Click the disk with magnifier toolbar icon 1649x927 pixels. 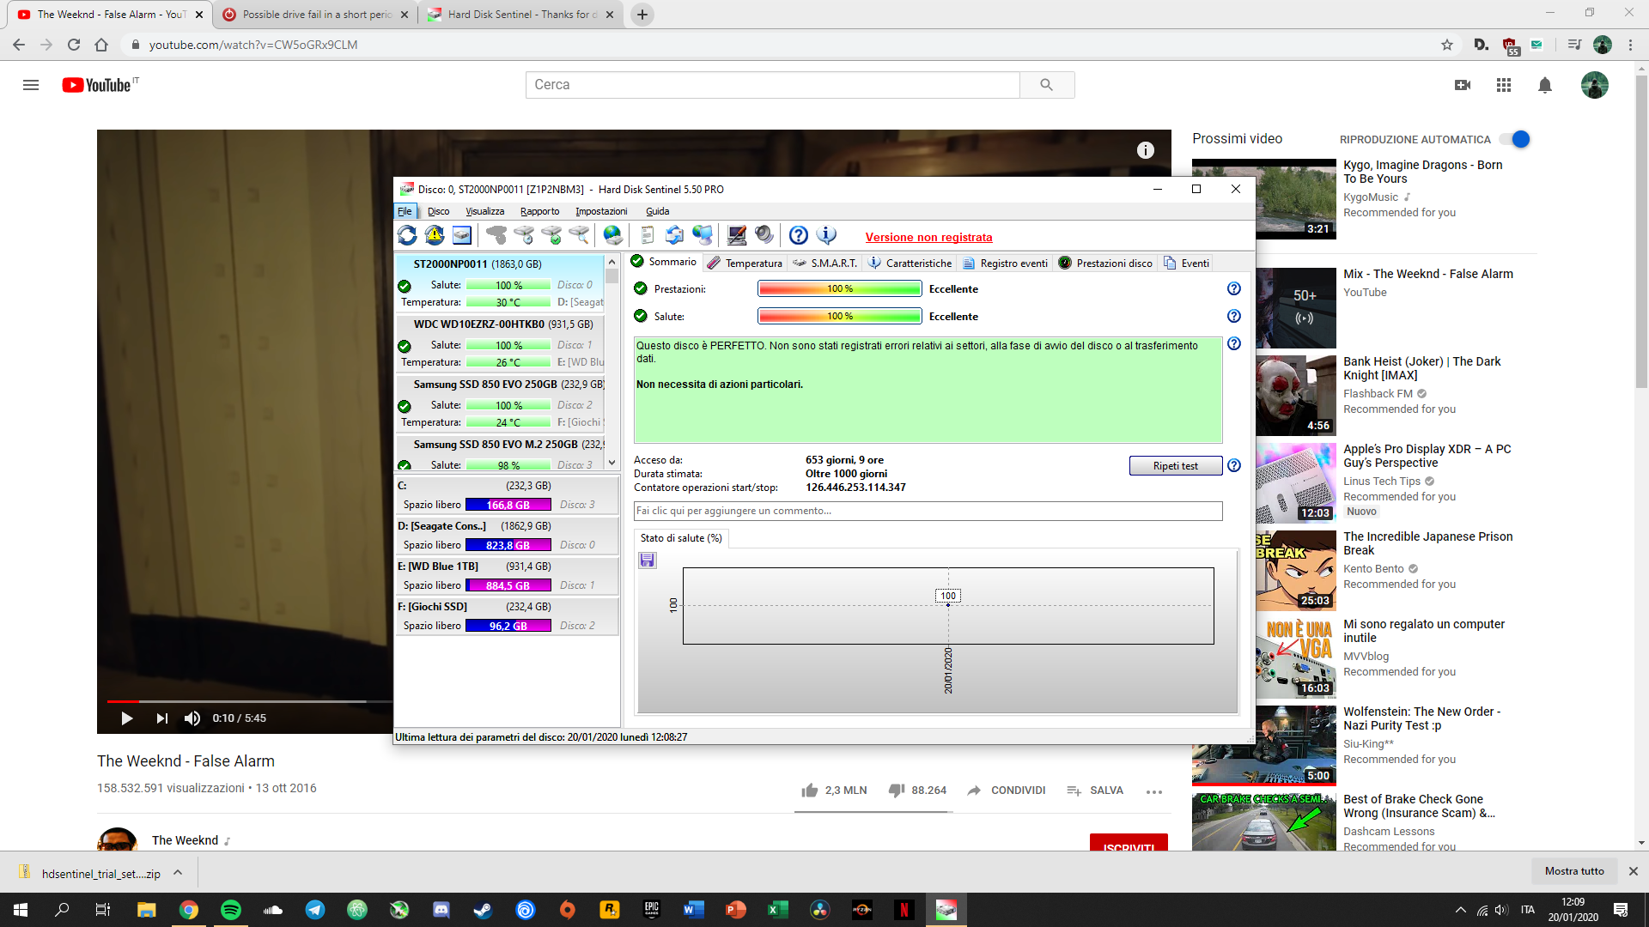[579, 235]
